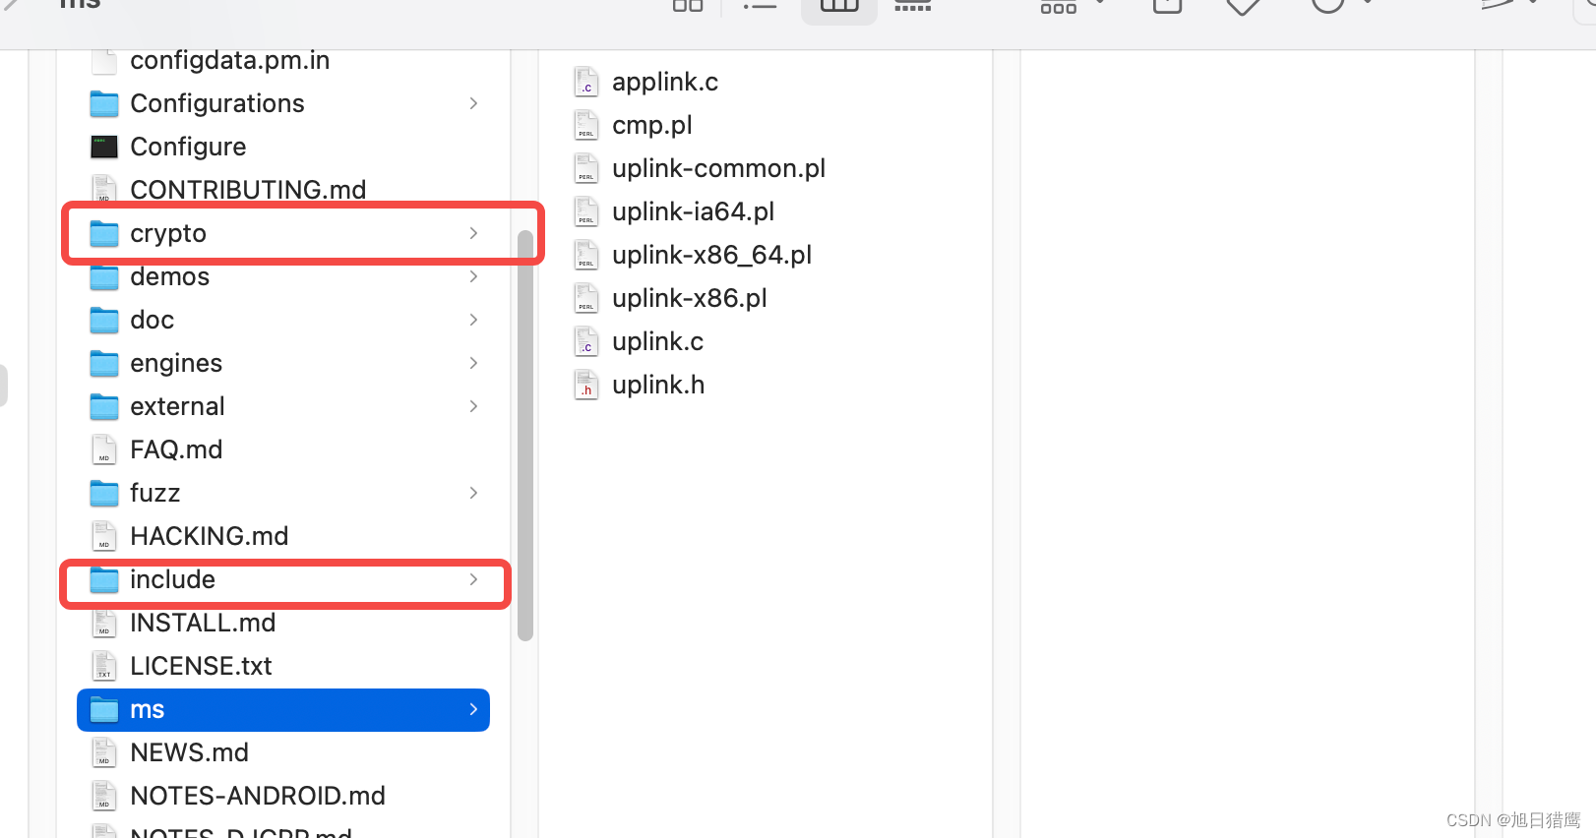Viewport: 1596px width, 838px height.
Task: Open the LICENSE.txt file
Action: point(201,666)
